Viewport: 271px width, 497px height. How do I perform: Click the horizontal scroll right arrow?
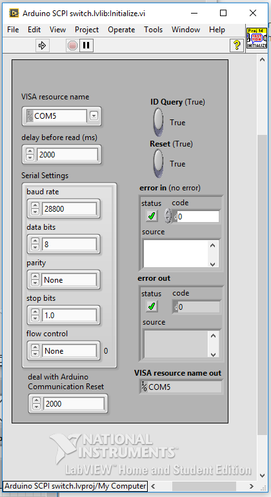(x=252, y=486)
